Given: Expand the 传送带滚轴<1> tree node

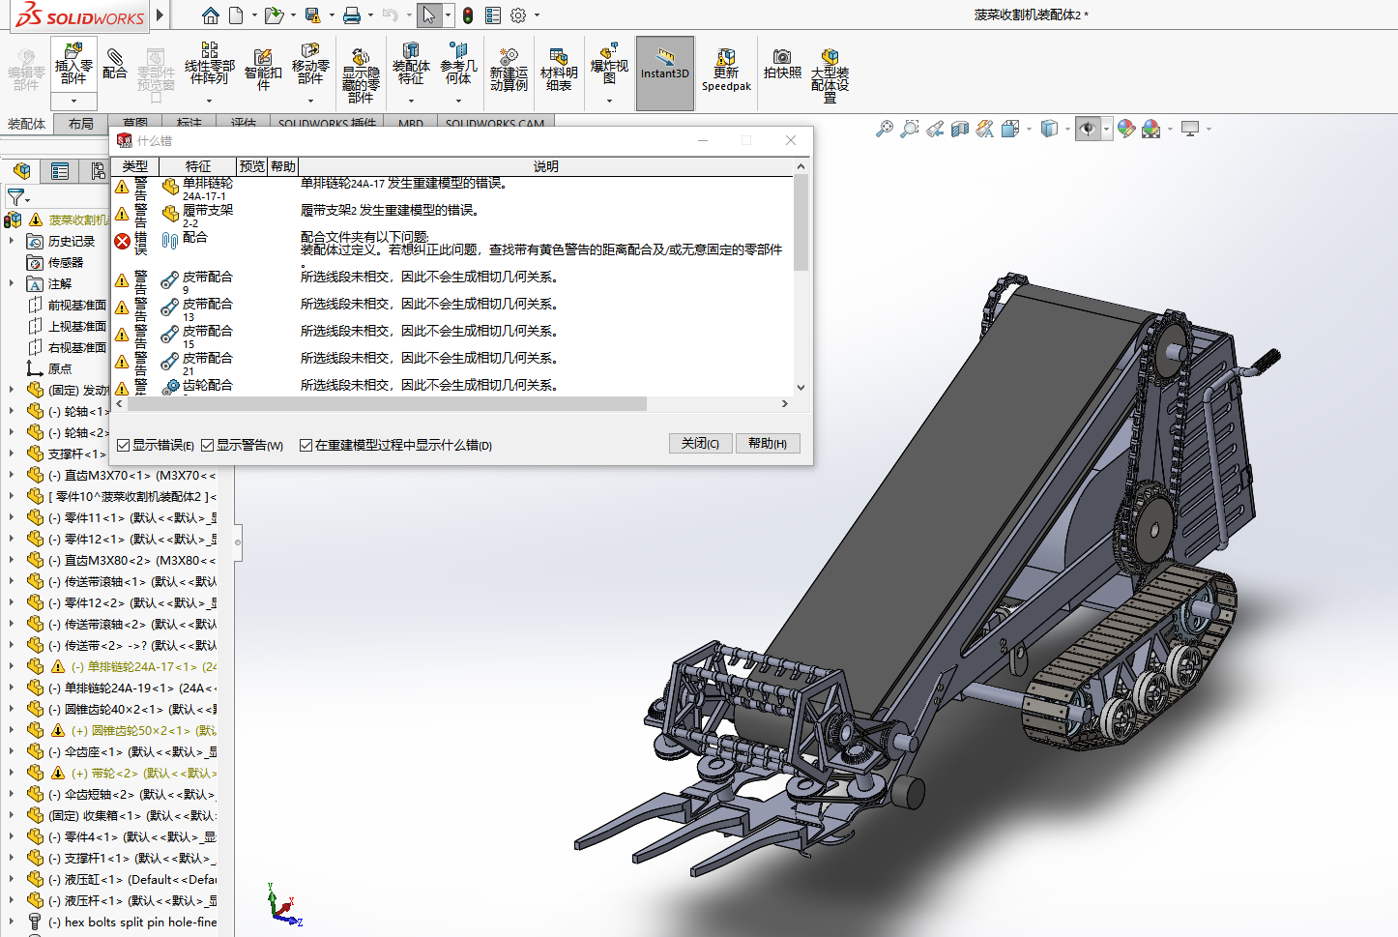Looking at the screenshot, I should click(x=12, y=581).
